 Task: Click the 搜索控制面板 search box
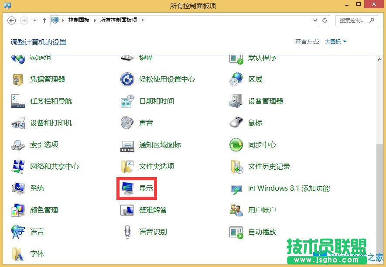pyautogui.click(x=353, y=20)
